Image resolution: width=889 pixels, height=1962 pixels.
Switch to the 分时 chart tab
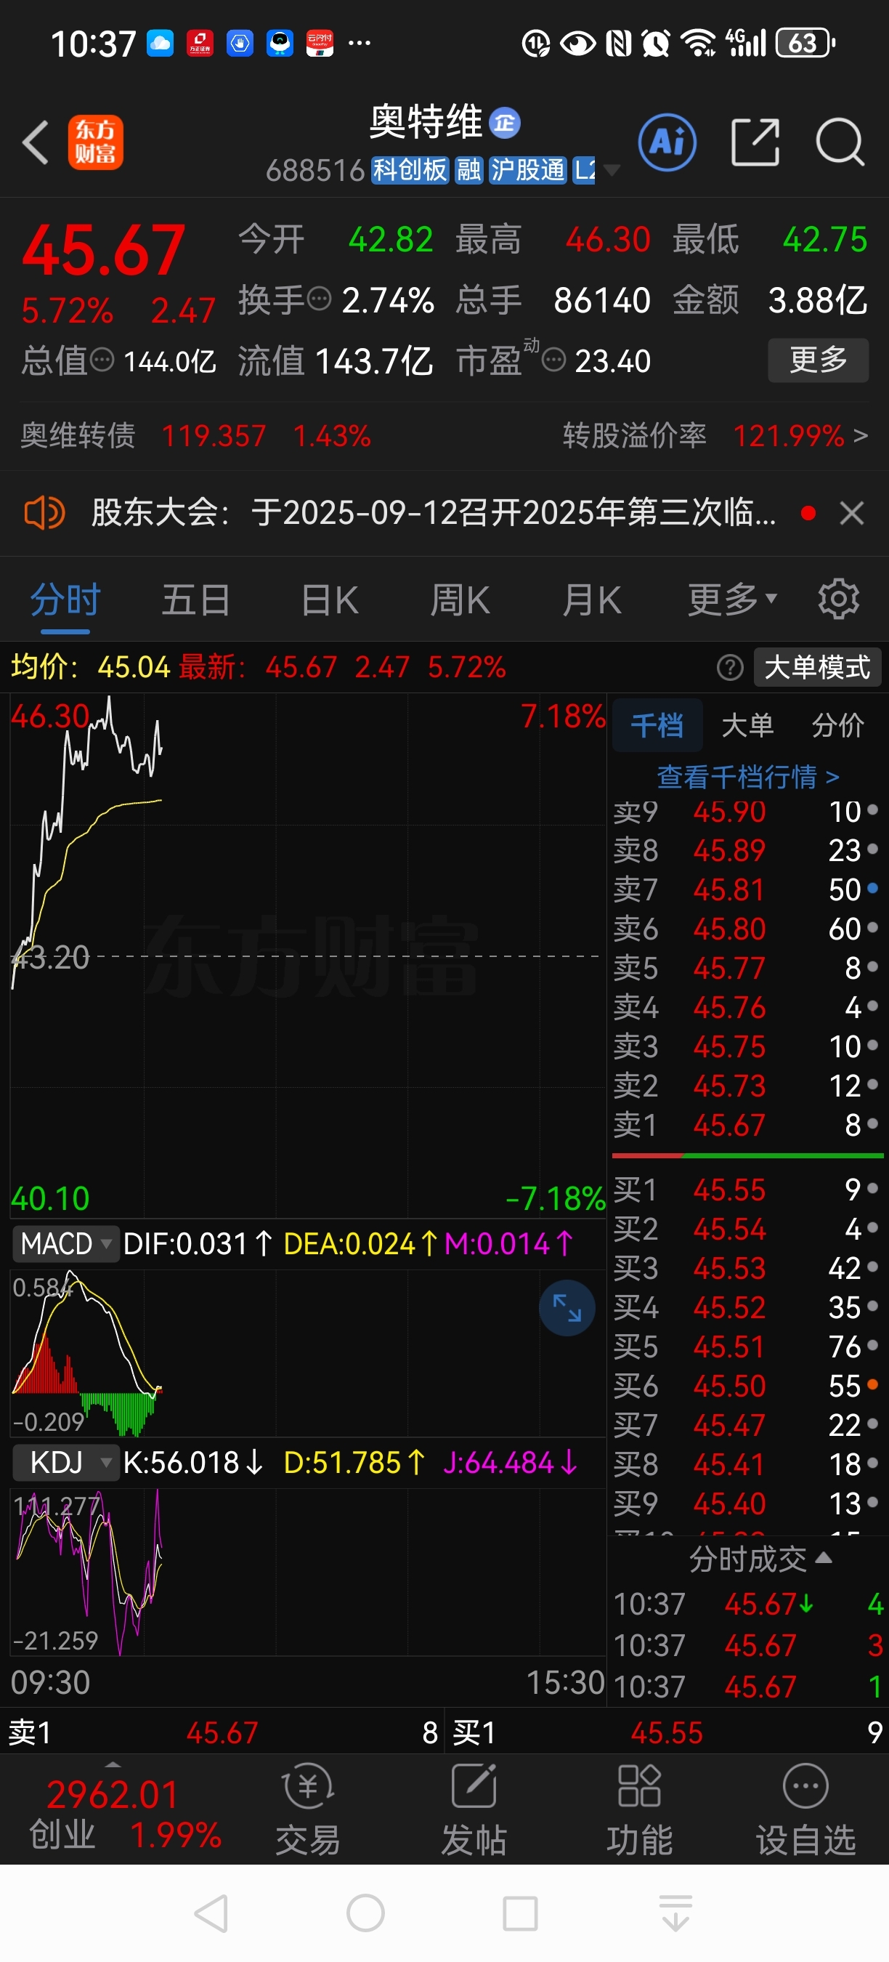(x=65, y=599)
